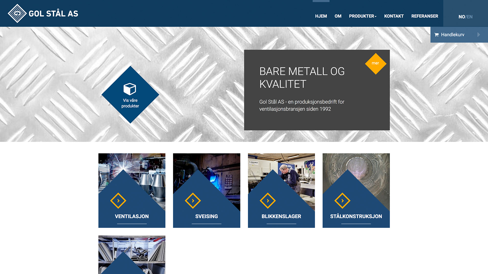Click the orange arrow diamond on Ventilasjon card

pos(118,201)
